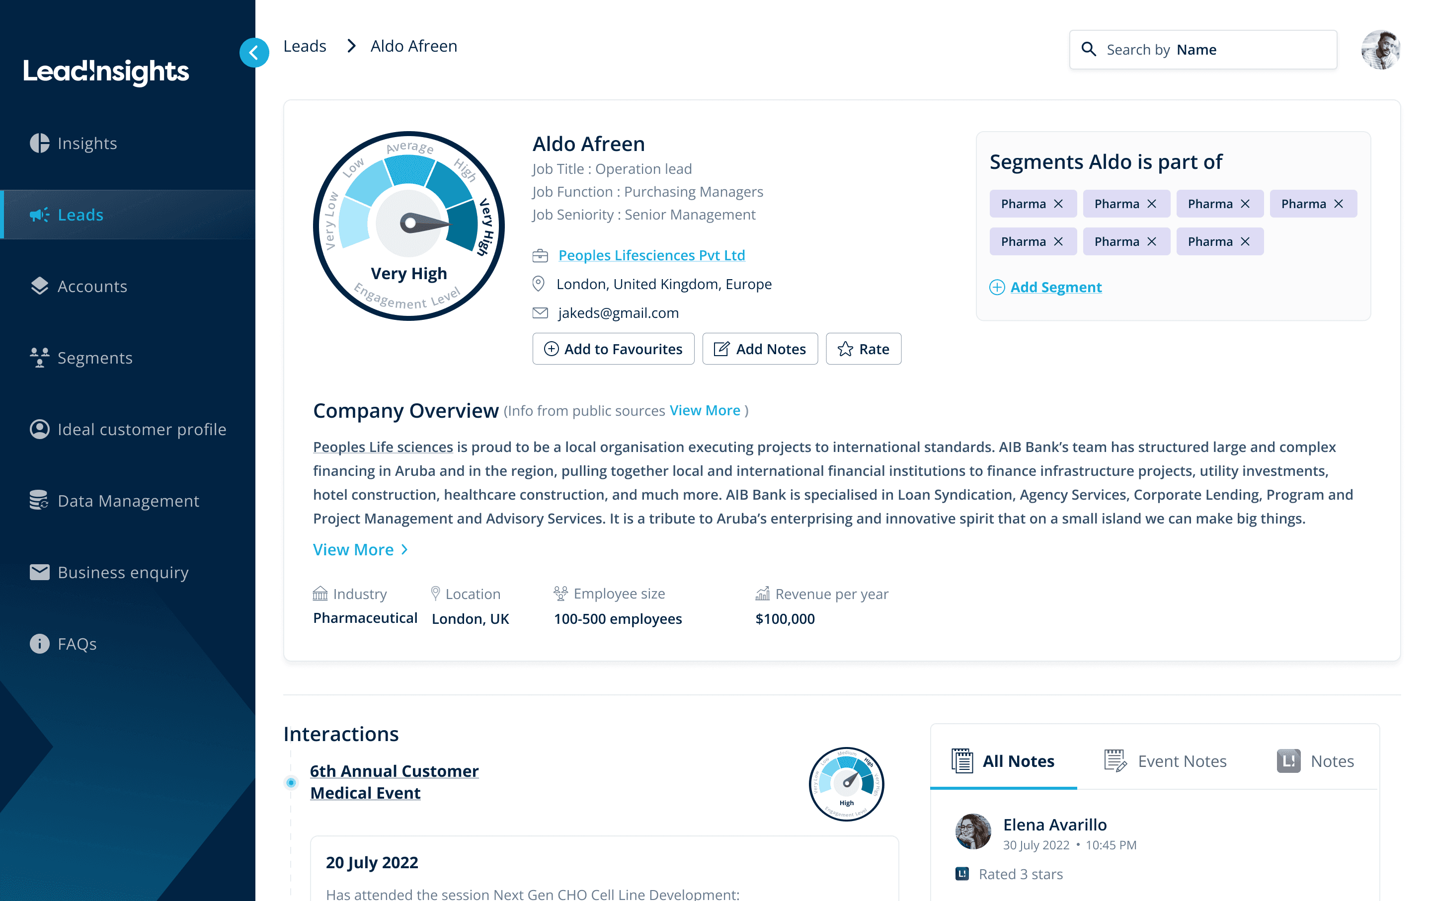The height and width of the screenshot is (901, 1431).
Task: Click the small High engagement gauge
Action: (846, 784)
